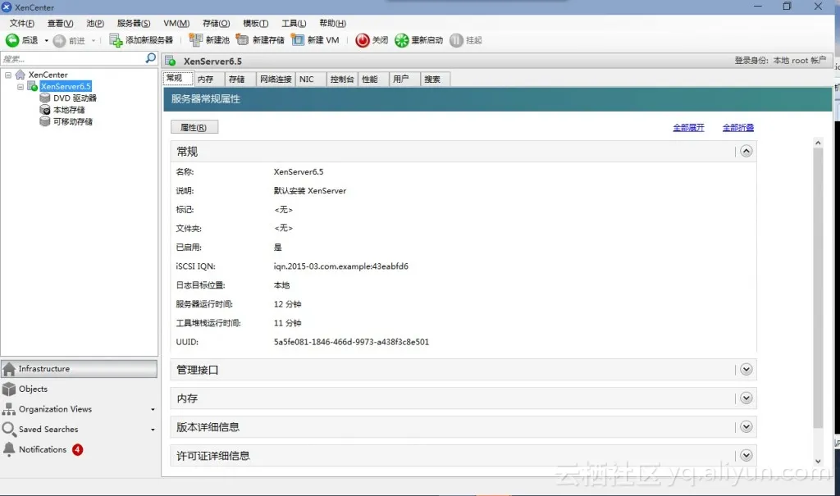Click into the search input field
This screenshot has width=840, height=496.
click(x=73, y=58)
